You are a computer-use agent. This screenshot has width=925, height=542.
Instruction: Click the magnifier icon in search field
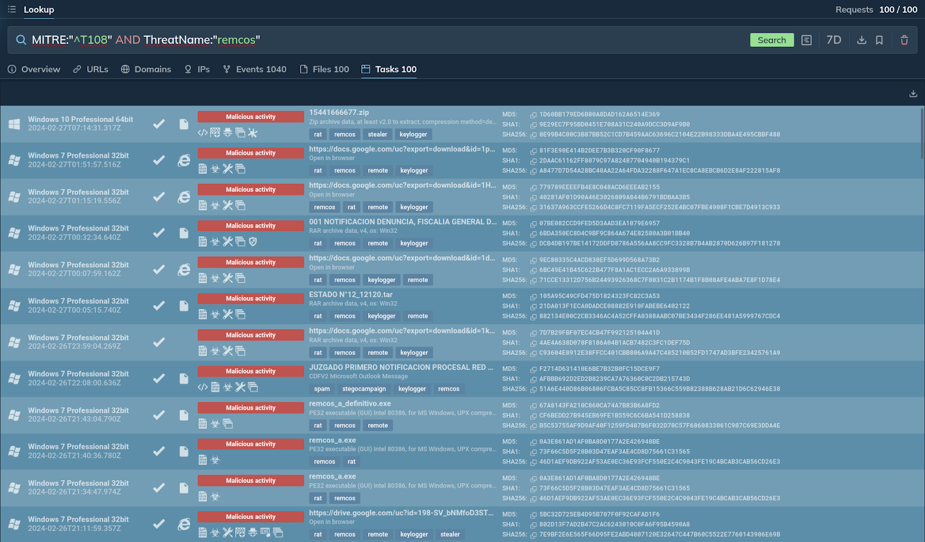coord(21,40)
